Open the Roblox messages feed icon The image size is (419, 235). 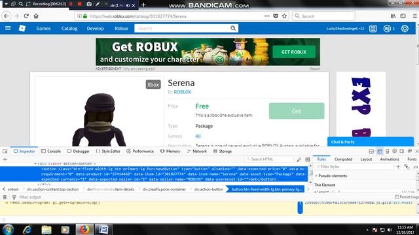373,28
